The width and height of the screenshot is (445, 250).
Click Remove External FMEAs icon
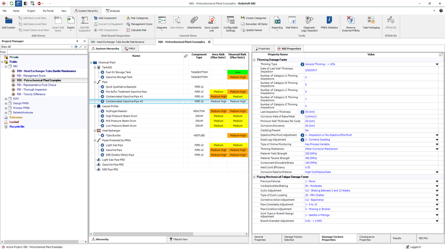[350, 24]
